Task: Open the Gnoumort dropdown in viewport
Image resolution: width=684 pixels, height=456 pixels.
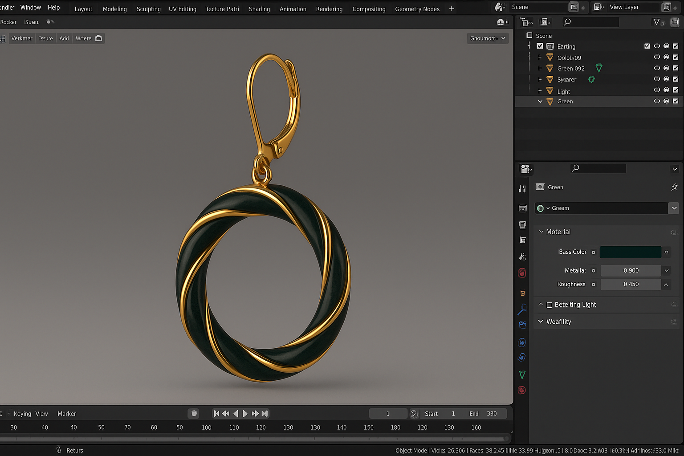Action: (488, 38)
